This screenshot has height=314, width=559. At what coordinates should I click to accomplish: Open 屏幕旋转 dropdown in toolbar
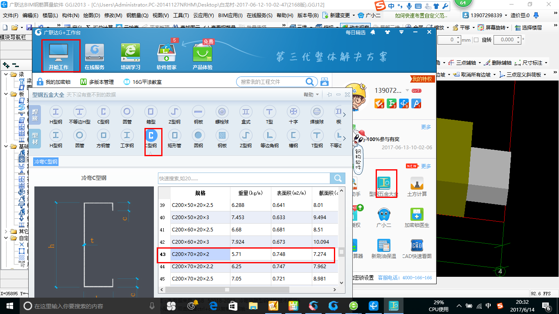508,27
